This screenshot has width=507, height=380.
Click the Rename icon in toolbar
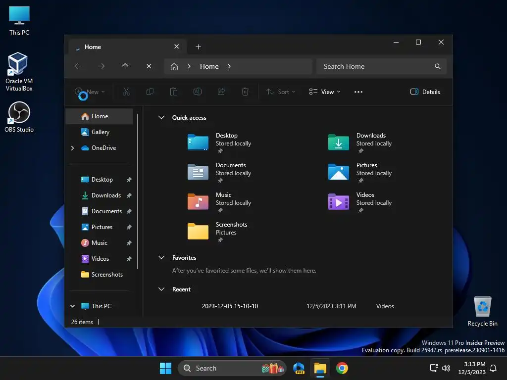[x=198, y=92]
